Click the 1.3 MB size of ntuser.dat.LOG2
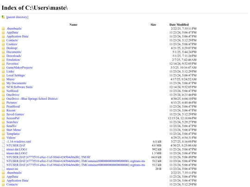 [156, 153]
